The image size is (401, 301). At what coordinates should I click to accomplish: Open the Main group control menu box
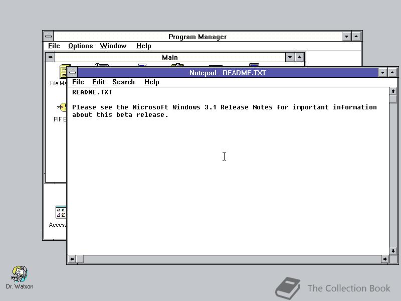pos(51,57)
